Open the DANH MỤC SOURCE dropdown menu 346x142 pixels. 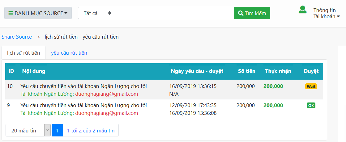pos(38,13)
